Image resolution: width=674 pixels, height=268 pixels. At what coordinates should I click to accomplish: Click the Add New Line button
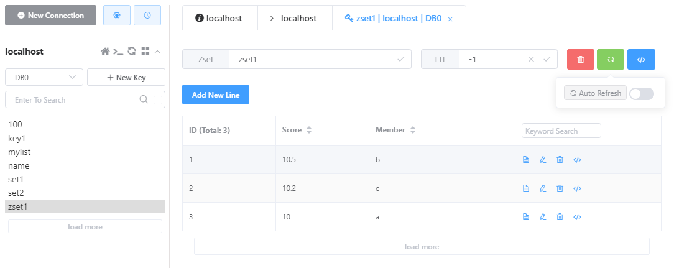point(216,95)
